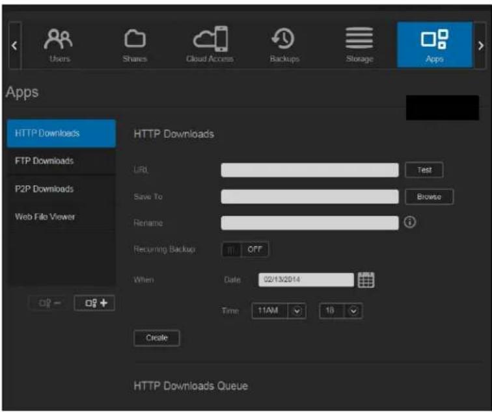Click the Create button
The width and height of the screenshot is (492, 412).
pos(157,338)
